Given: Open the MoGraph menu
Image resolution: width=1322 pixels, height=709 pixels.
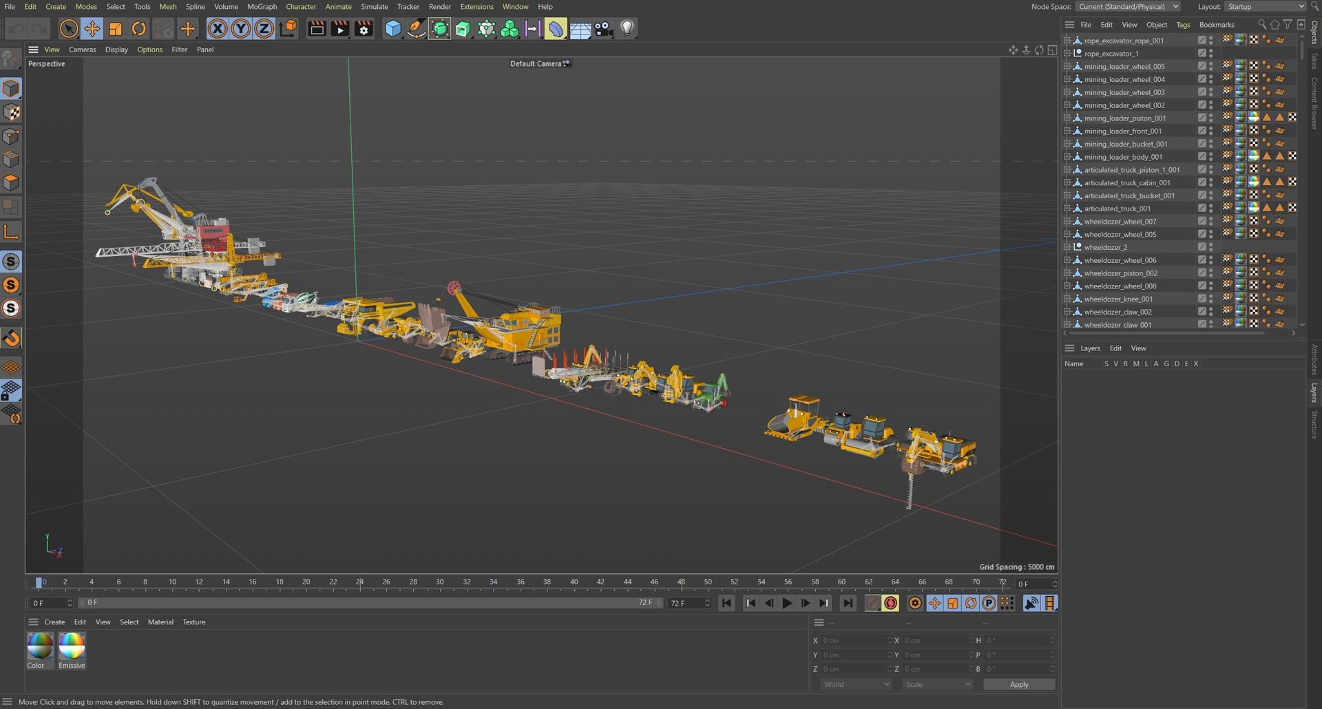Looking at the screenshot, I should 262,7.
